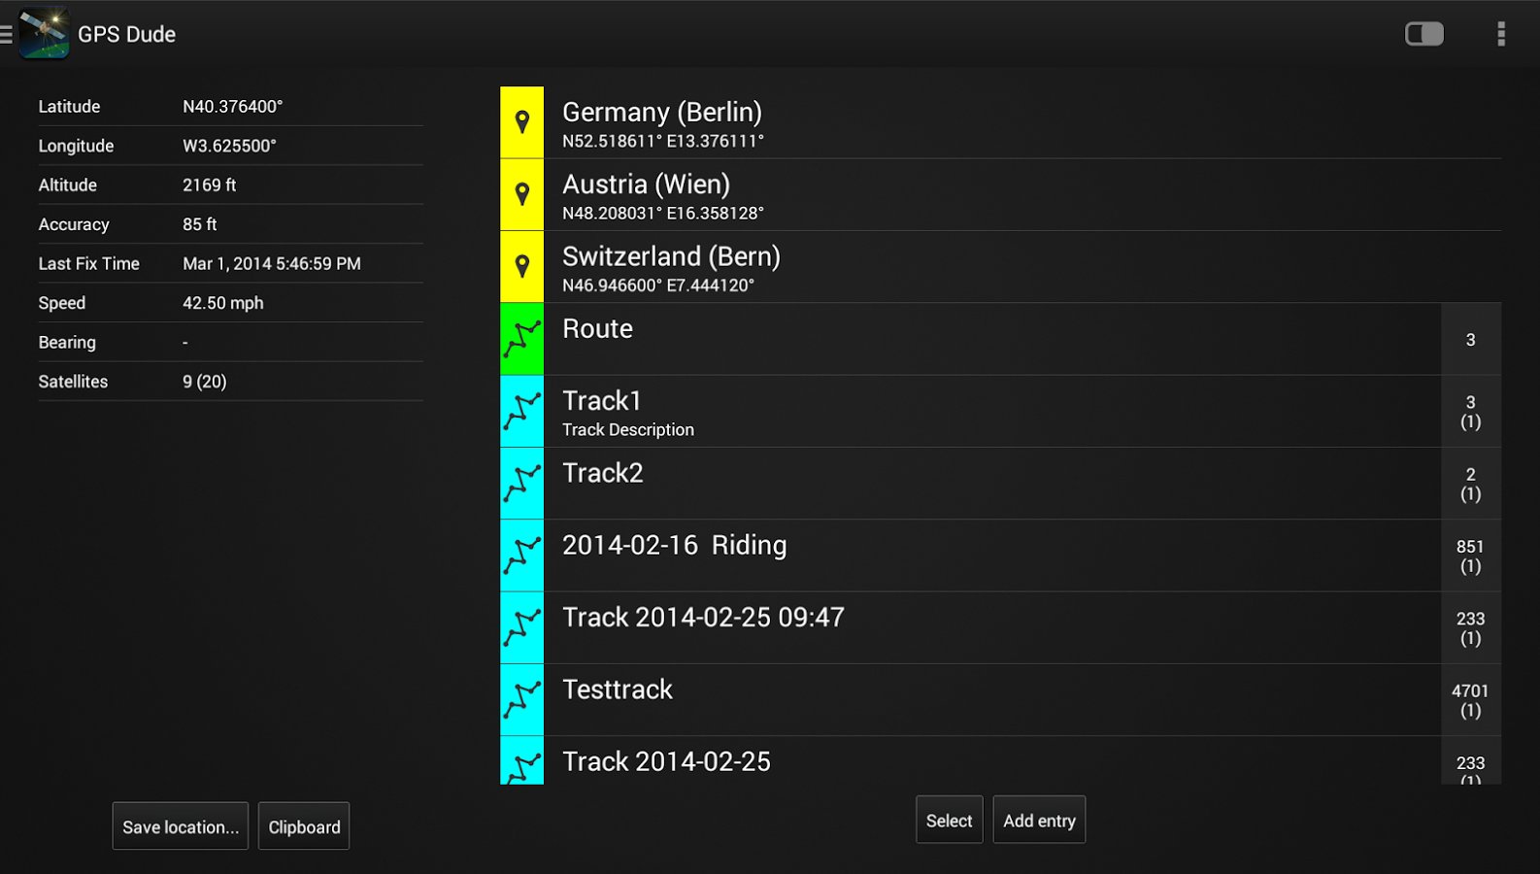The image size is (1540, 874).
Task: Click the yellow pin icon for Austria (Wien)
Action: pyautogui.click(x=522, y=194)
